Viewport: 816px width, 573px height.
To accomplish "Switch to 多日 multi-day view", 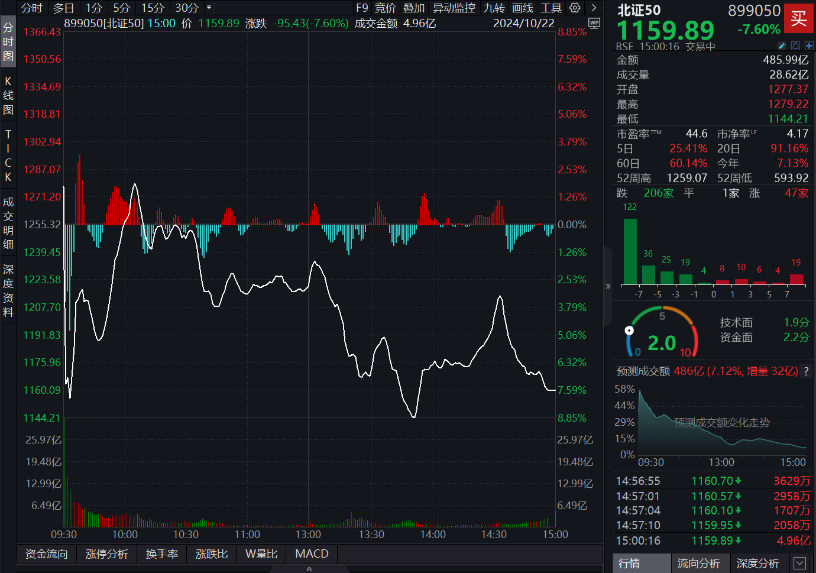I will pos(64,8).
